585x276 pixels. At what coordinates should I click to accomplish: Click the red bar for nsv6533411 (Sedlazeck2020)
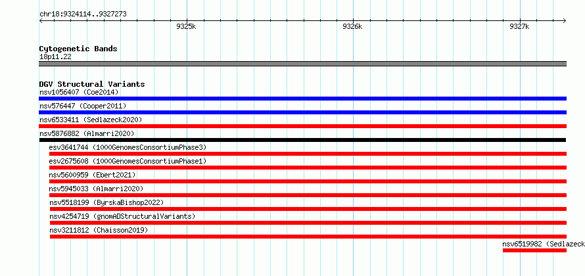point(302,126)
